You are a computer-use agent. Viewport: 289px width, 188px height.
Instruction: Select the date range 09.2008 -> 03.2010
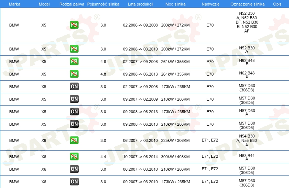coord(140,49)
